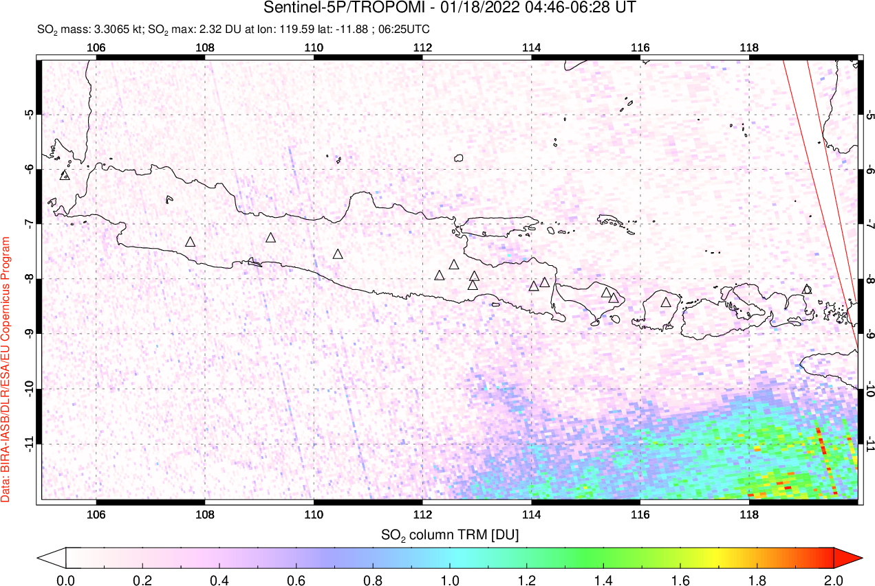Click the top axis longitude label 114
This screenshot has width=875, height=586.
[531, 48]
